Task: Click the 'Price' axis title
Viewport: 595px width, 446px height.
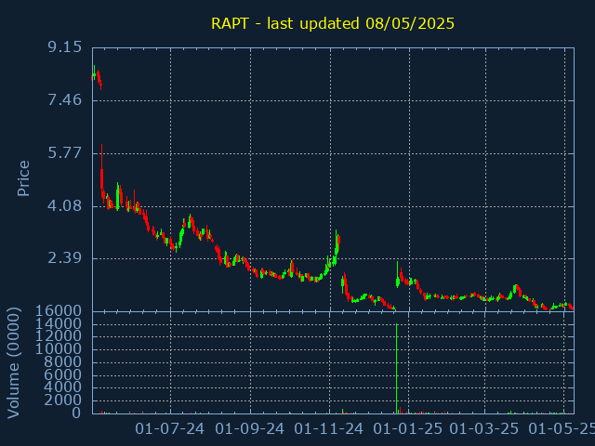Action: pos(23,178)
